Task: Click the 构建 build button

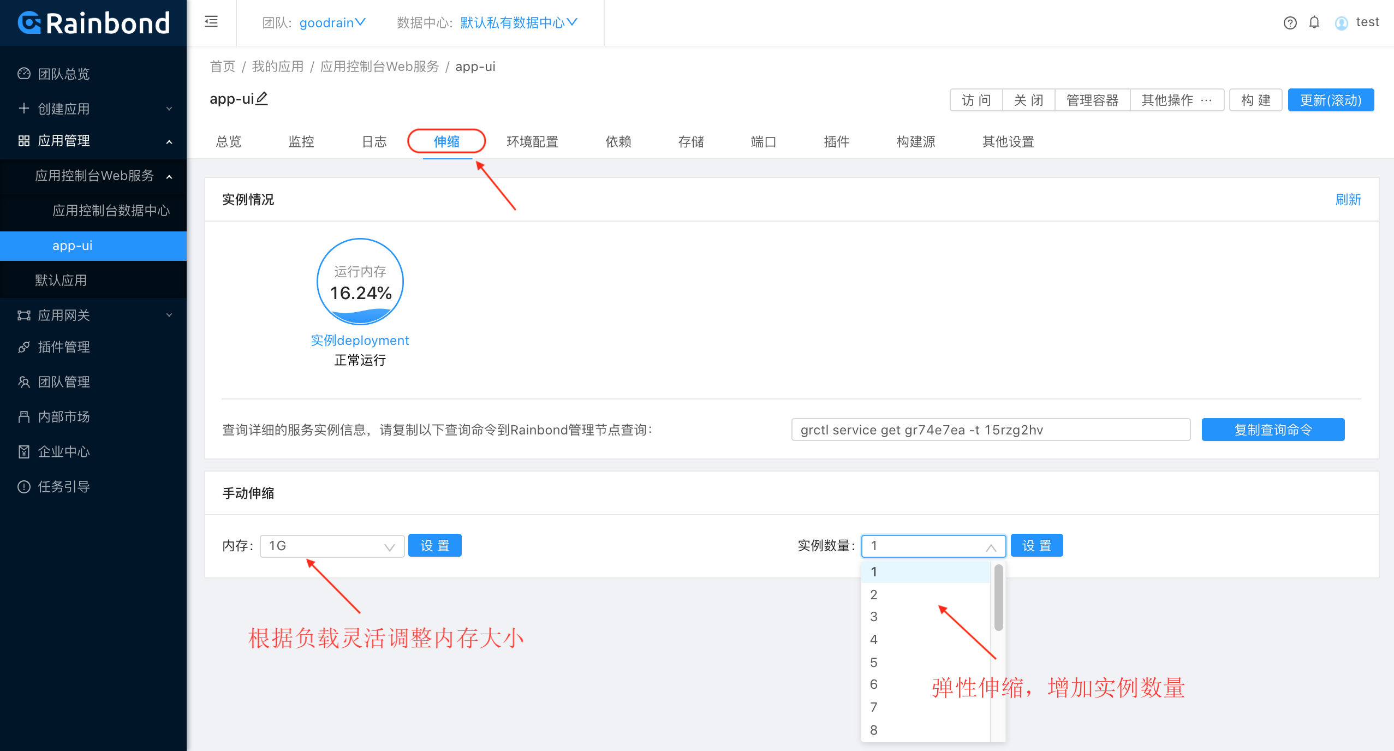Action: (x=1255, y=100)
